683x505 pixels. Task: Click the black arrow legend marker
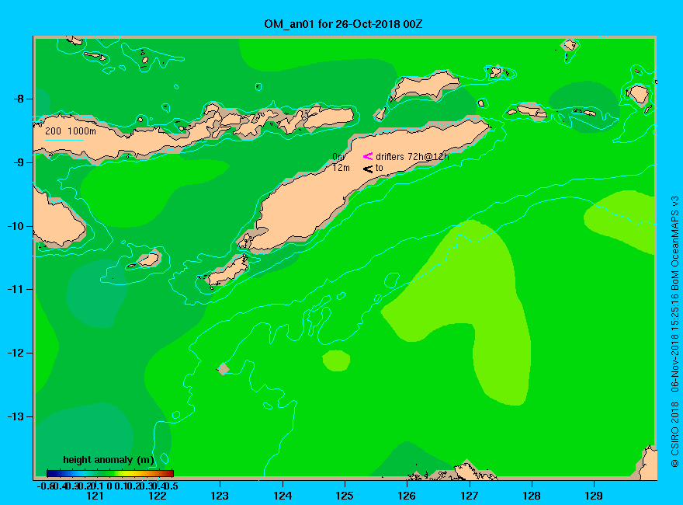[368, 169]
